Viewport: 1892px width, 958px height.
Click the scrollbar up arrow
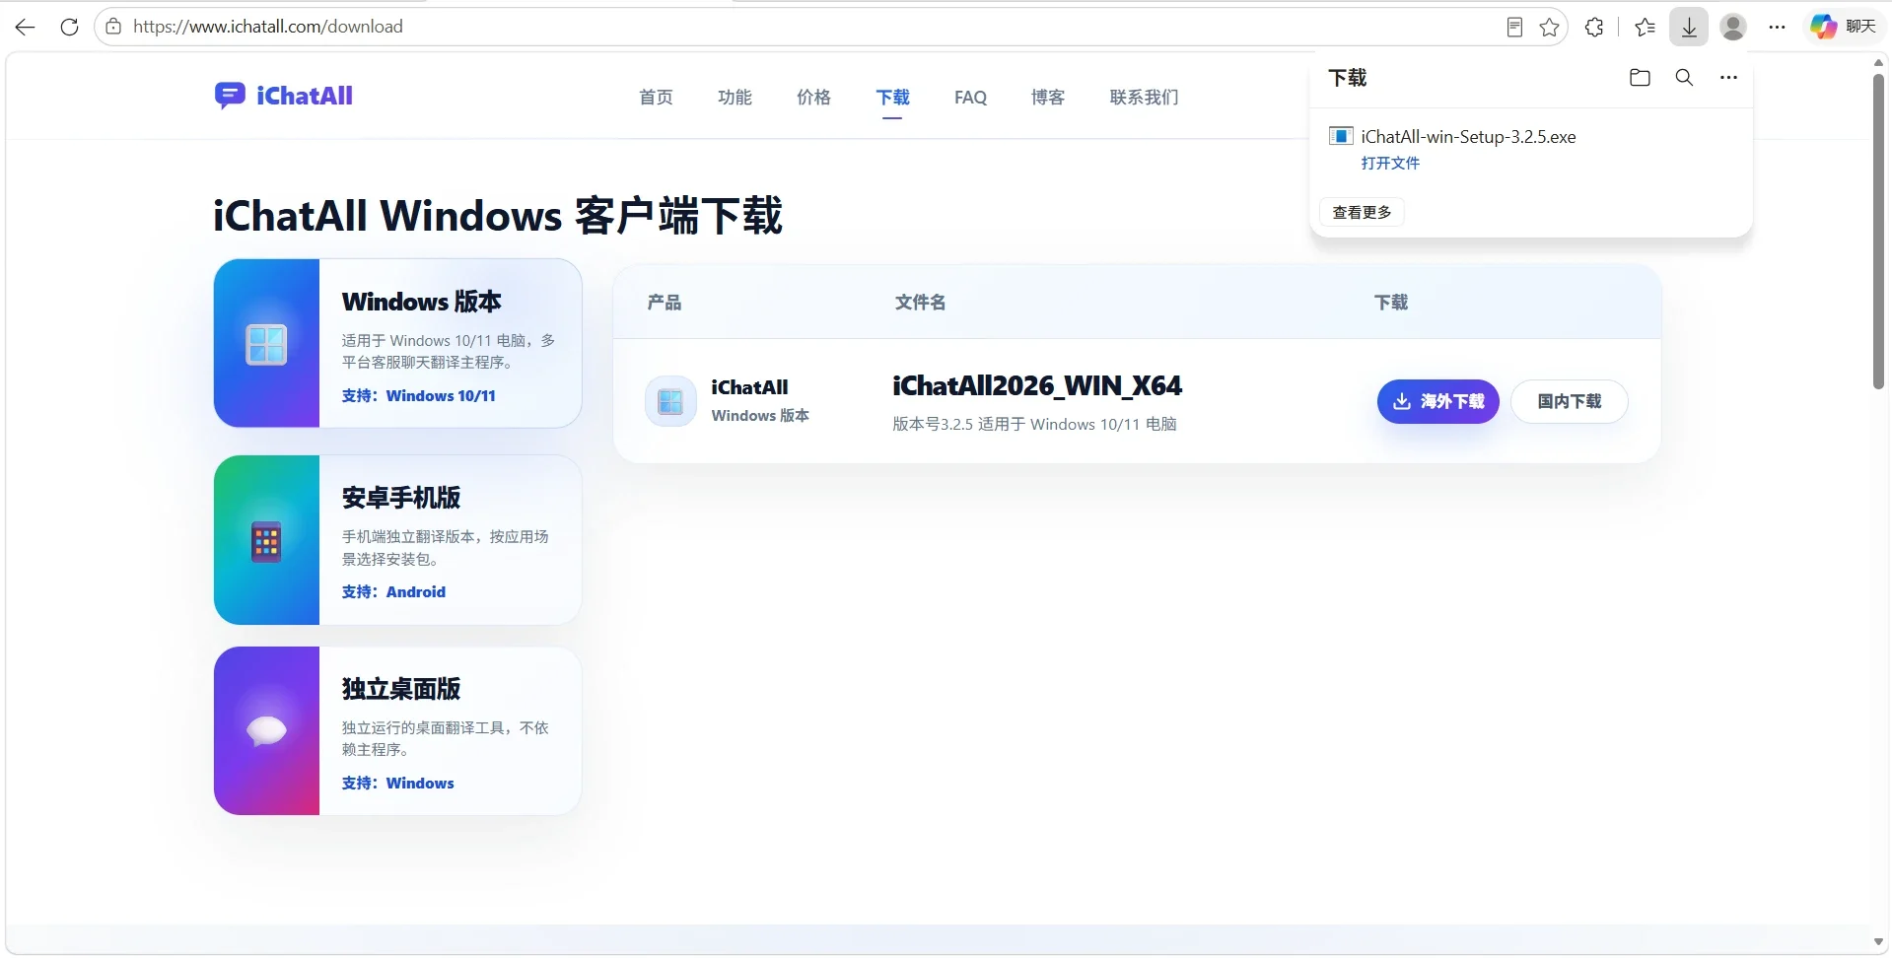(x=1878, y=62)
